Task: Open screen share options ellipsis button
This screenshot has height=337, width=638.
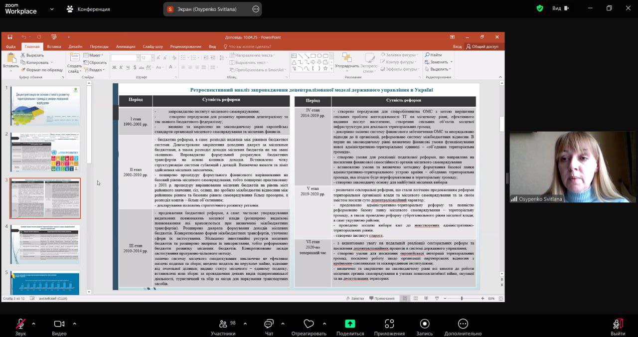Action: 256,9
